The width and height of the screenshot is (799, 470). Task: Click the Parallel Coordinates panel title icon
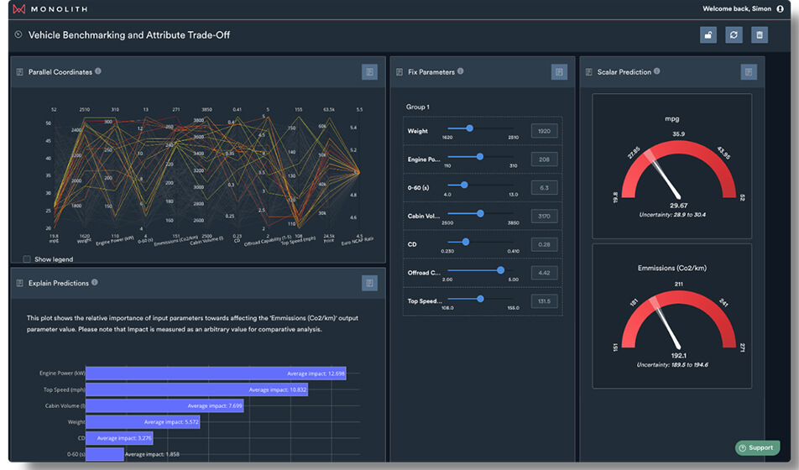point(20,72)
